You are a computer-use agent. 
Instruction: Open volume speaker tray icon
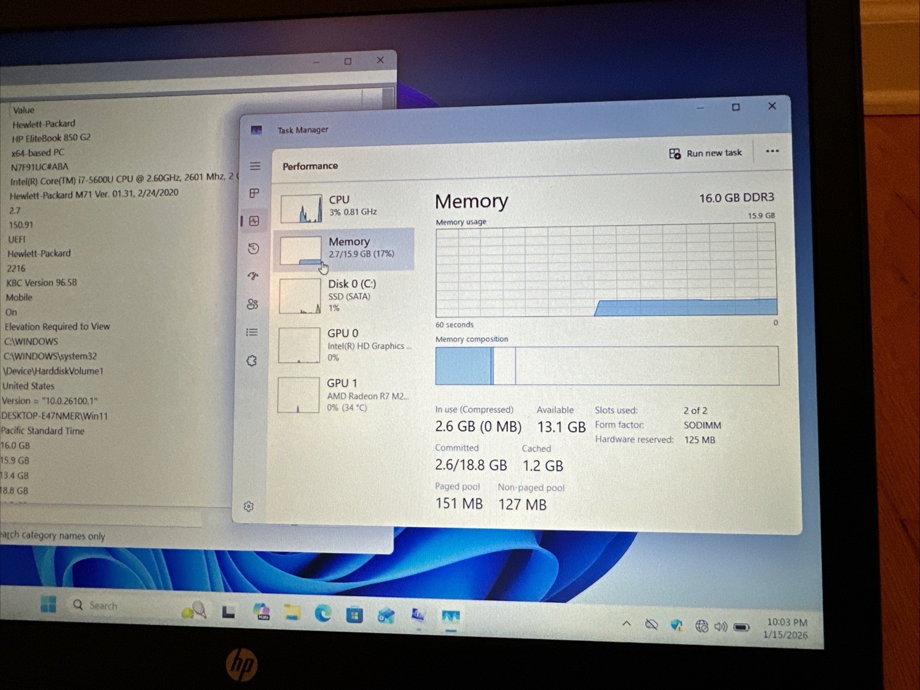[721, 627]
